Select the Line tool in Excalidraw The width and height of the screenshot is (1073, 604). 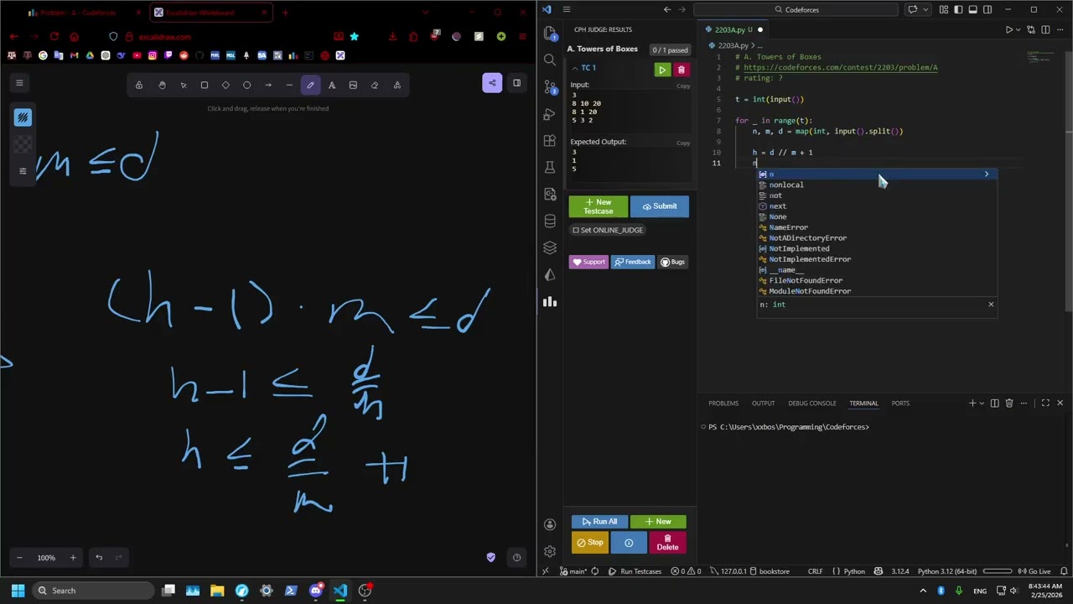tap(289, 85)
